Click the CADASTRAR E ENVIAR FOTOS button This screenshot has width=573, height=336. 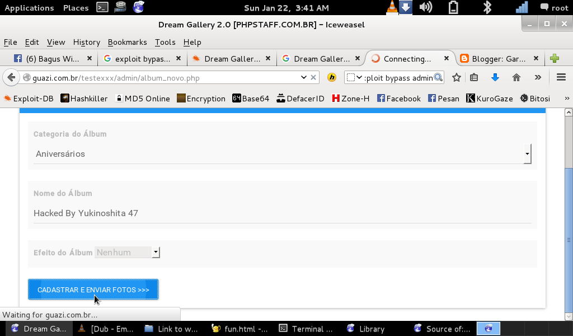click(93, 290)
